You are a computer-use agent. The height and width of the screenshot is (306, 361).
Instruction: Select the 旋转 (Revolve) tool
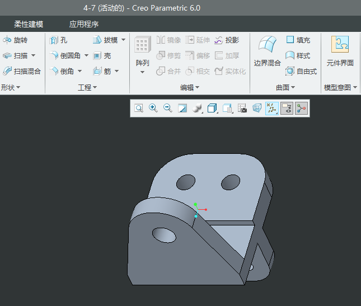click(15, 40)
